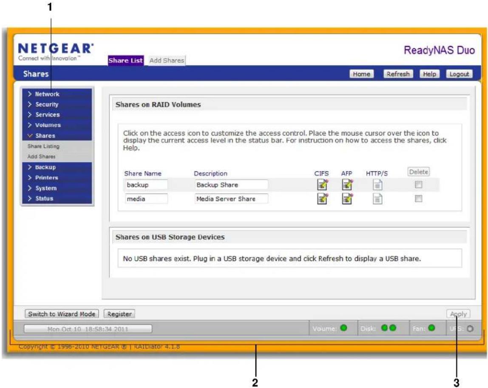Click Switch to Wizard Mode
Viewport: 488px width, 388px height.
(62, 314)
